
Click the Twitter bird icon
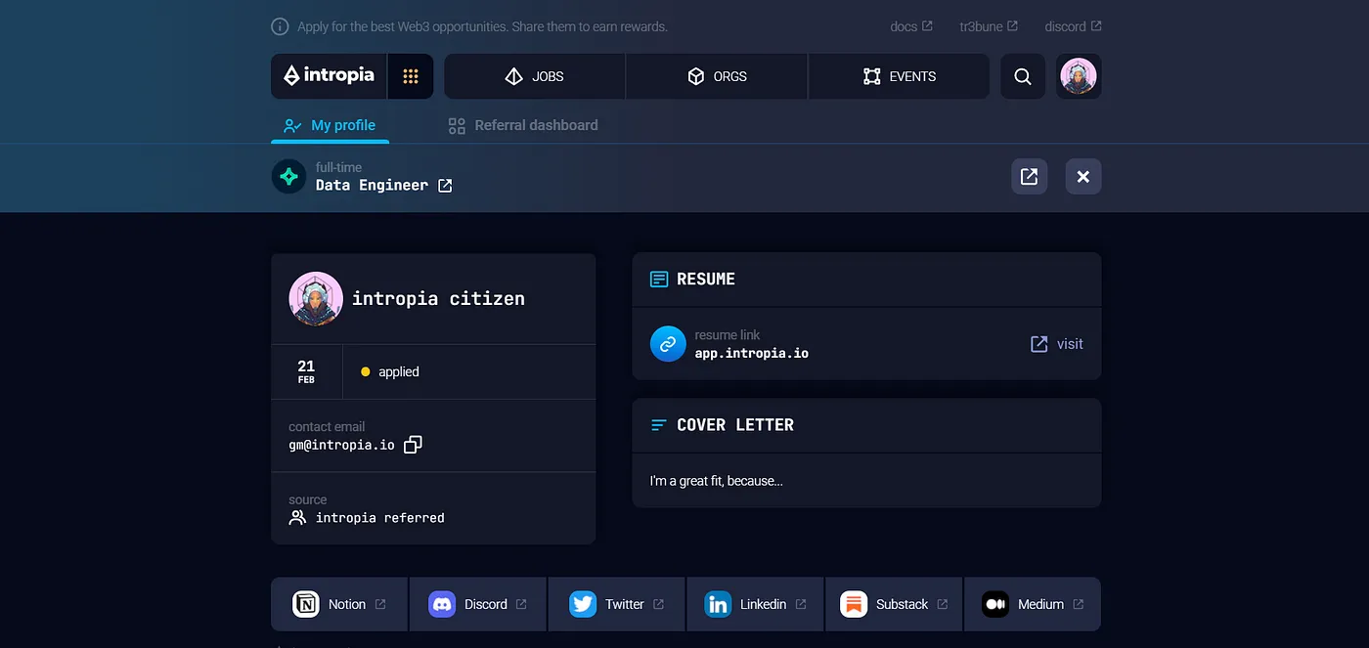coord(583,604)
